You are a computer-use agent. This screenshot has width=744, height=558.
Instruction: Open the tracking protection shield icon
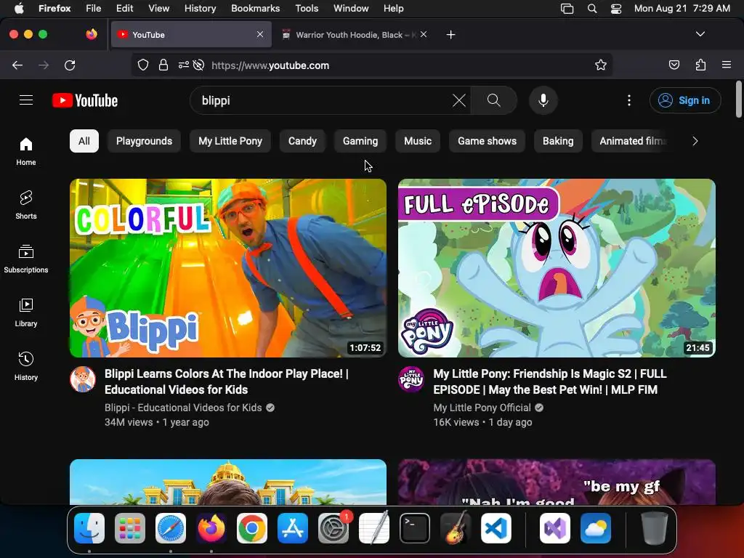click(143, 65)
